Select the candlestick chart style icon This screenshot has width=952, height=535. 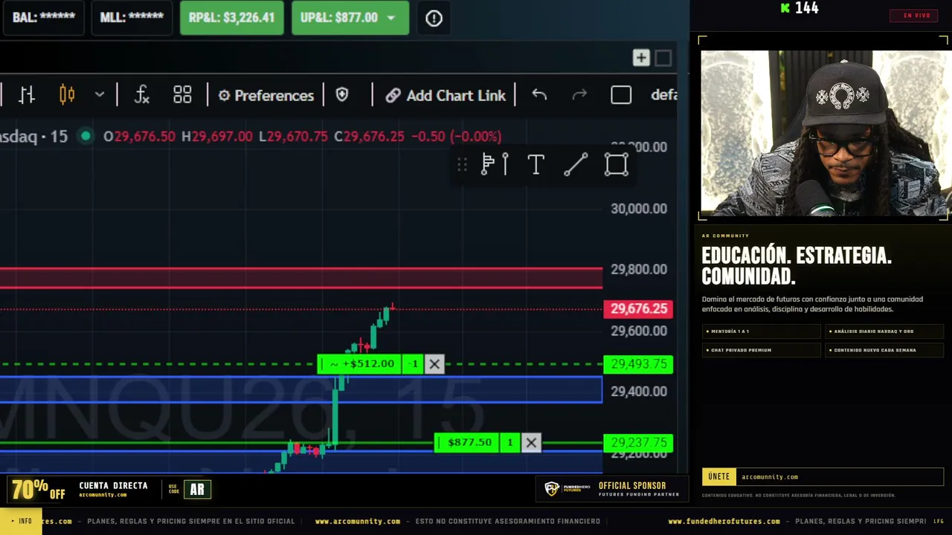(x=67, y=95)
